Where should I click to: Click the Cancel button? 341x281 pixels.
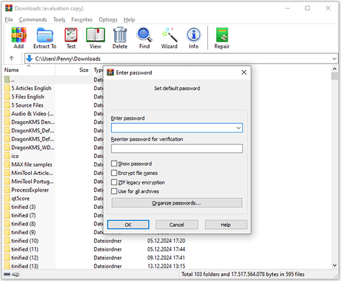pyautogui.click(x=177, y=225)
